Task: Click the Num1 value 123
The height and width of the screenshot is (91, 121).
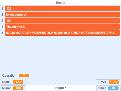Action: coord(18,82)
